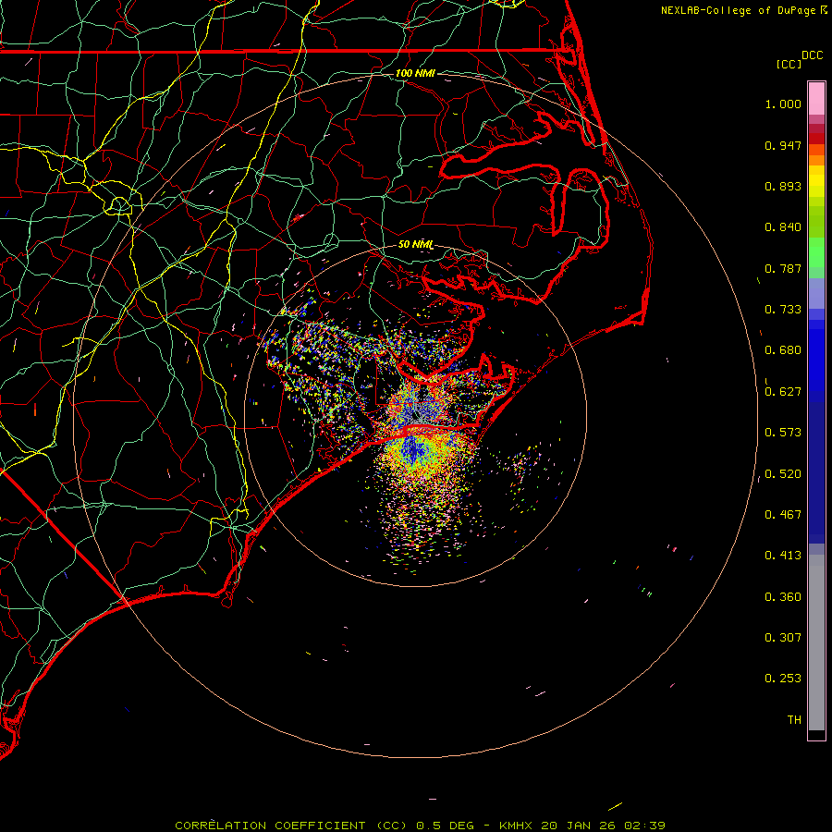Click the 0.253 scale value
Screen dimensions: 832x832
point(783,679)
